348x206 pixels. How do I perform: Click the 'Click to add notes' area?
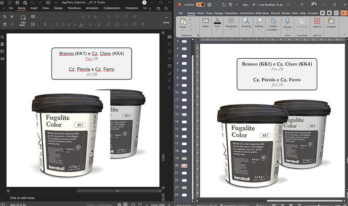[x=22, y=198]
